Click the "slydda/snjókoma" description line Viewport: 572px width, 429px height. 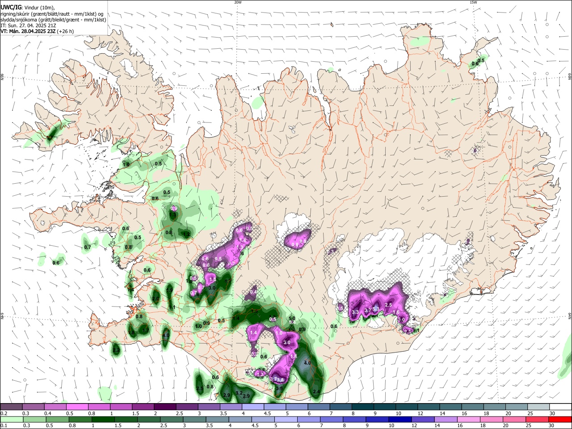coord(53,20)
